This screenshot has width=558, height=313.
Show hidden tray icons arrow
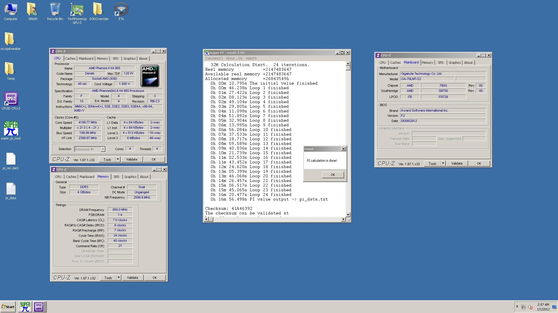(517, 307)
